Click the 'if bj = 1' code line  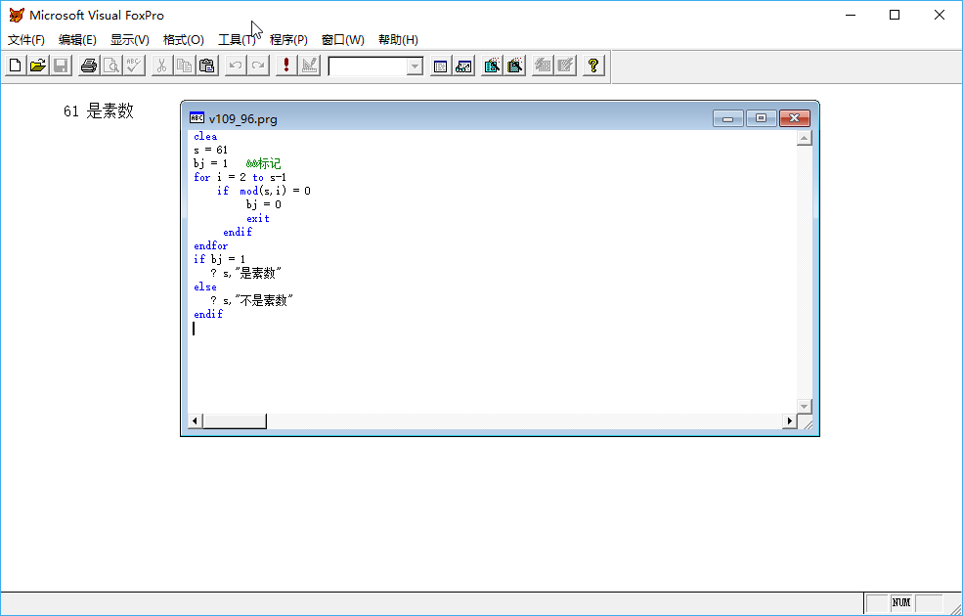coord(219,259)
